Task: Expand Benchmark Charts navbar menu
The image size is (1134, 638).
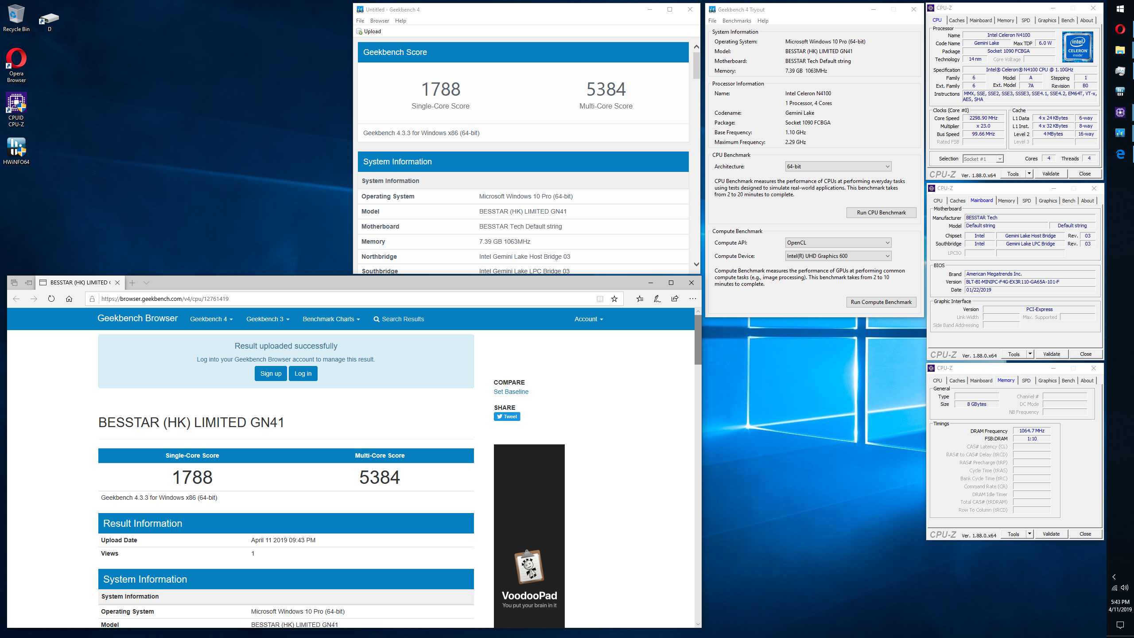Action: pyautogui.click(x=331, y=319)
